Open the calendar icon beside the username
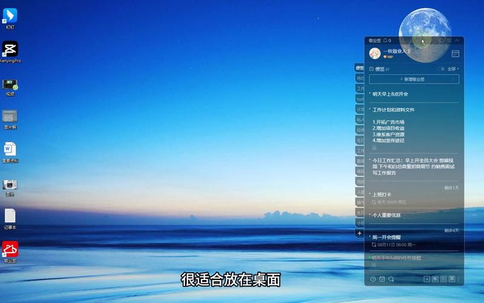The image size is (484, 303). pyautogui.click(x=456, y=53)
